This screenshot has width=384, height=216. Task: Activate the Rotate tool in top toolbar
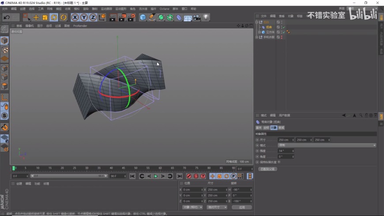(x=54, y=17)
